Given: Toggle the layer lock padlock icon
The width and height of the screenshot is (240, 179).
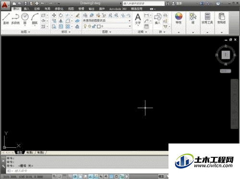Looking at the screenshot, I should click(94, 26).
